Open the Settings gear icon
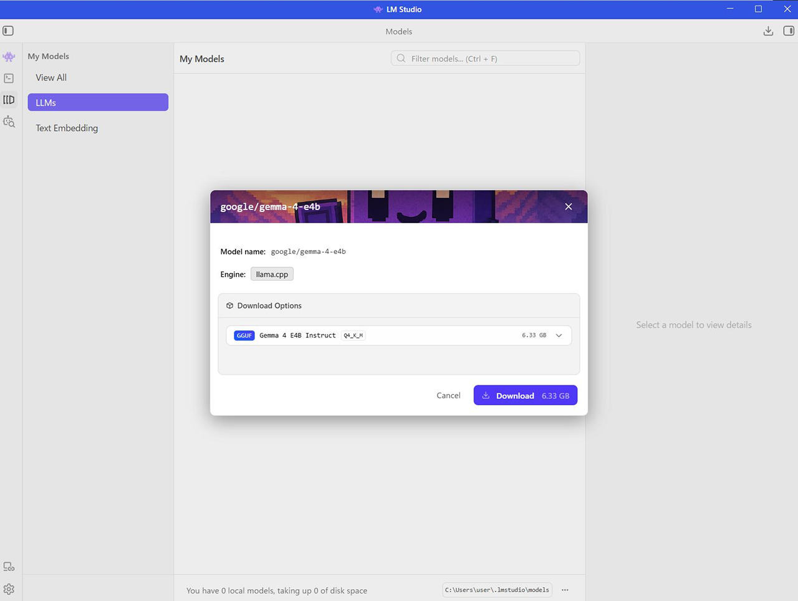The width and height of the screenshot is (798, 601). (x=9, y=589)
